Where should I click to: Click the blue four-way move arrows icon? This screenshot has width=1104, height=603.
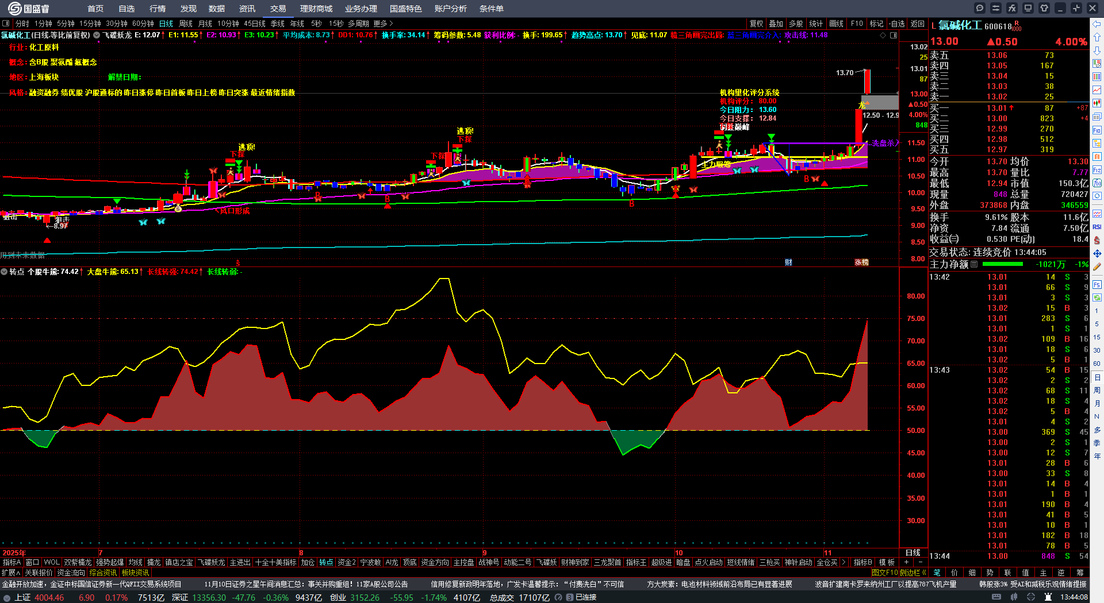1097,254
